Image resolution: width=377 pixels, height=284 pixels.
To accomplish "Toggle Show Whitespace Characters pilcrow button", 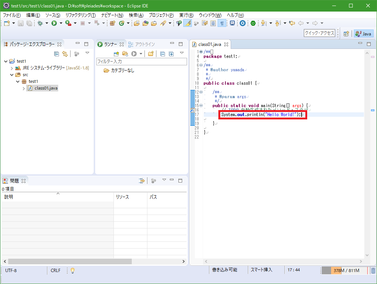I will 222,24.
